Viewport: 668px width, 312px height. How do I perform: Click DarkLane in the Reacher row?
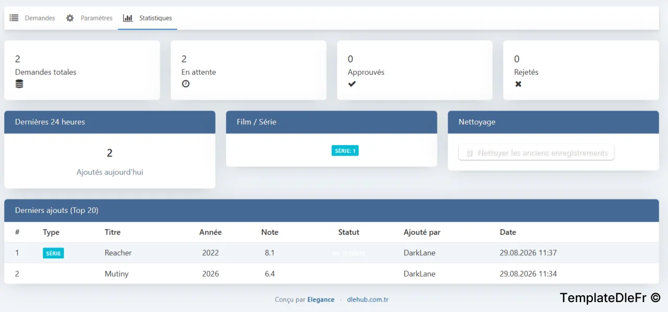click(420, 253)
